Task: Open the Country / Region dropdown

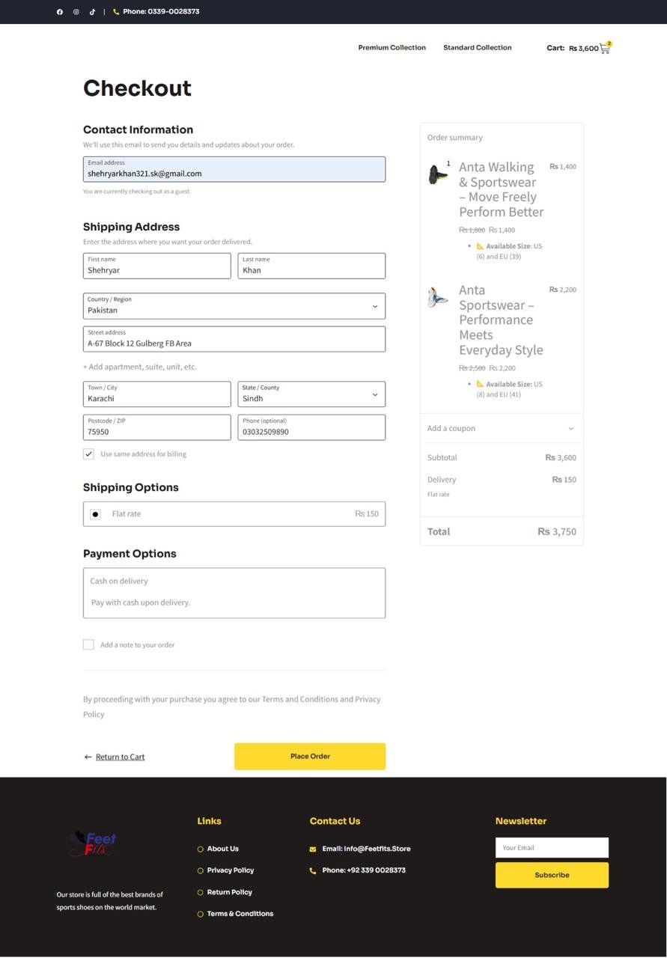Action: tap(234, 306)
